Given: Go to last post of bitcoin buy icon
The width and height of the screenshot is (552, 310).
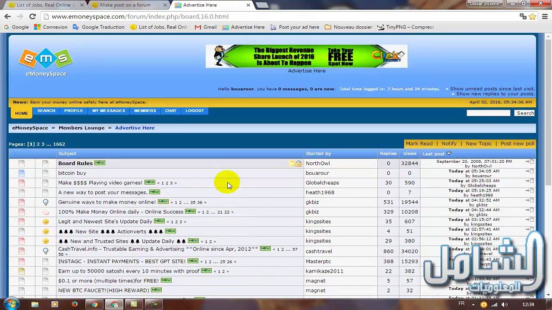Looking at the screenshot, I should tap(530, 171).
